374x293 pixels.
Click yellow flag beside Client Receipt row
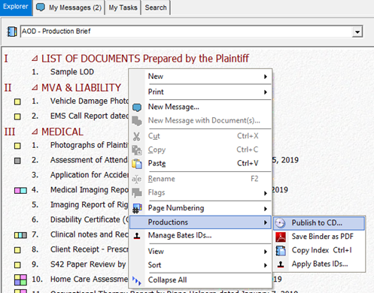[x=17, y=250]
